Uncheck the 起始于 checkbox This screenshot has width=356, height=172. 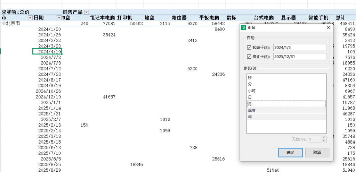249,48
